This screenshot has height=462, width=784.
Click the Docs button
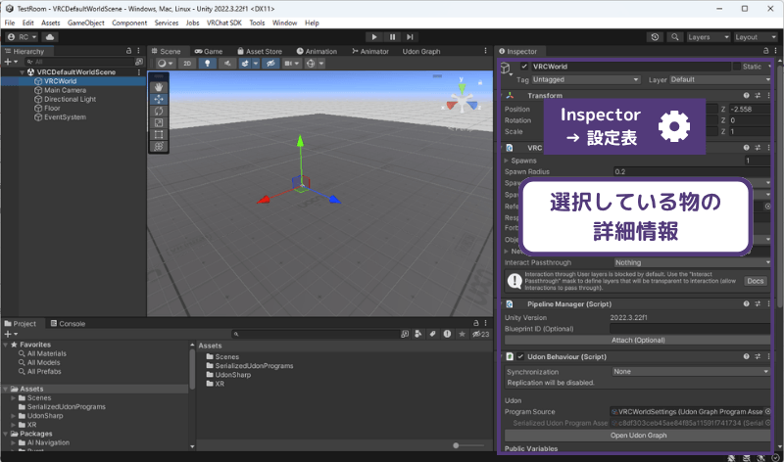pyautogui.click(x=755, y=281)
